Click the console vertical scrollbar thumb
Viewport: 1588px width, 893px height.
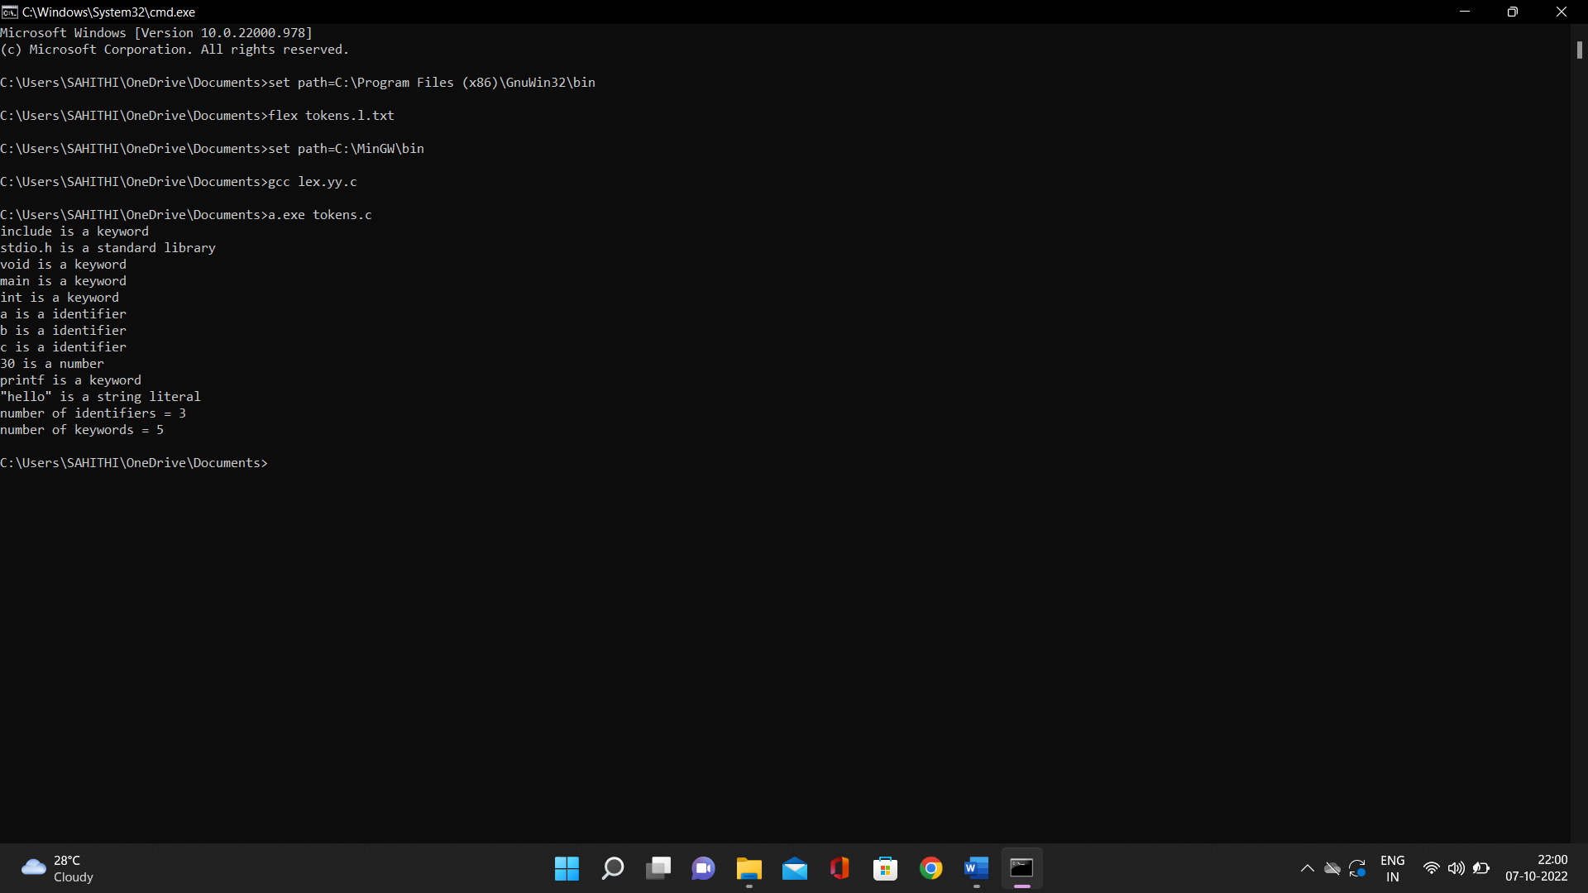(1579, 50)
